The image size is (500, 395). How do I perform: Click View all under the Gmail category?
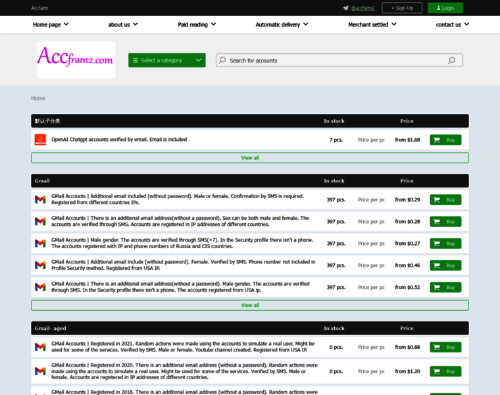(x=250, y=305)
